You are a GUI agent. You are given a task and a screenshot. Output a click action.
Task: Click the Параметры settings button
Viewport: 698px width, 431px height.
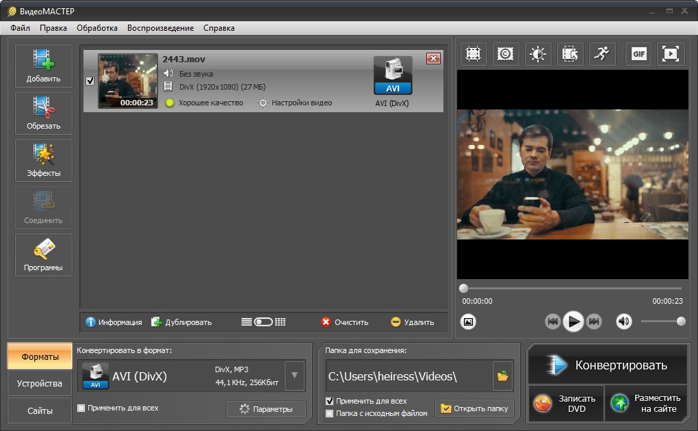(x=266, y=408)
